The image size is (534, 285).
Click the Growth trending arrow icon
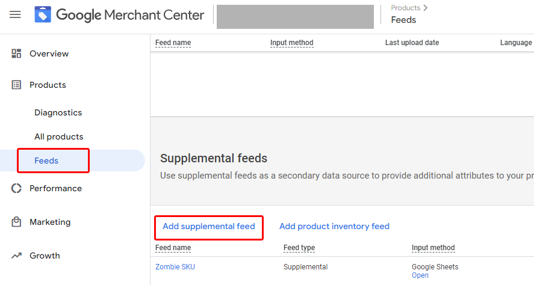tap(17, 256)
